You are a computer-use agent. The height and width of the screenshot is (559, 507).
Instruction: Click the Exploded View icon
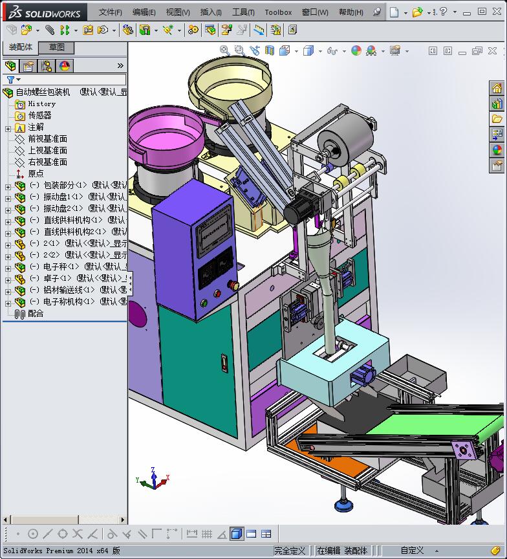[x=226, y=30]
